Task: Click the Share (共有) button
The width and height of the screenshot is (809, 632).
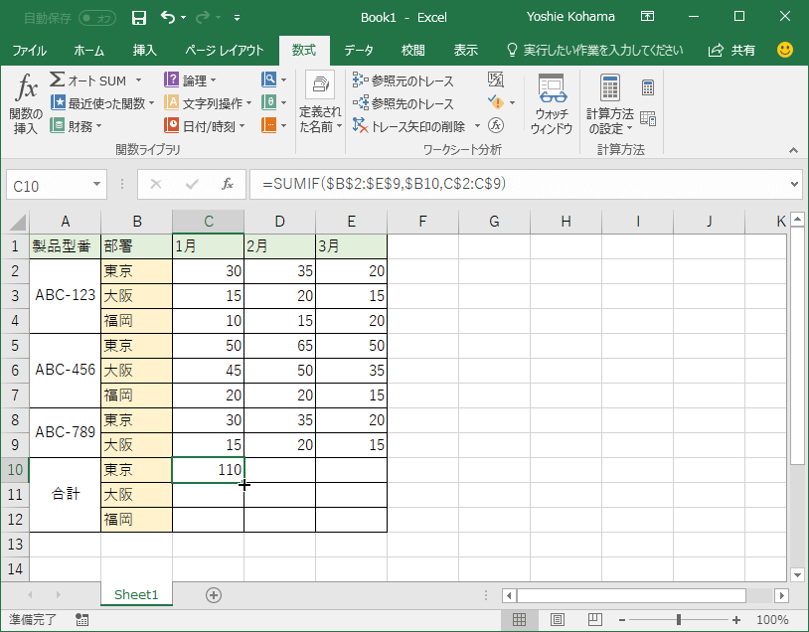Action: tap(731, 51)
